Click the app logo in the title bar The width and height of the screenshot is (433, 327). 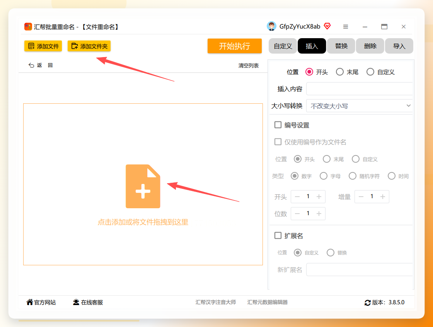point(28,27)
